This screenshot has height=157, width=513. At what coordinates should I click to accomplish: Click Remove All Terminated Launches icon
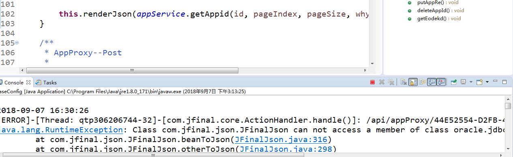391,82
